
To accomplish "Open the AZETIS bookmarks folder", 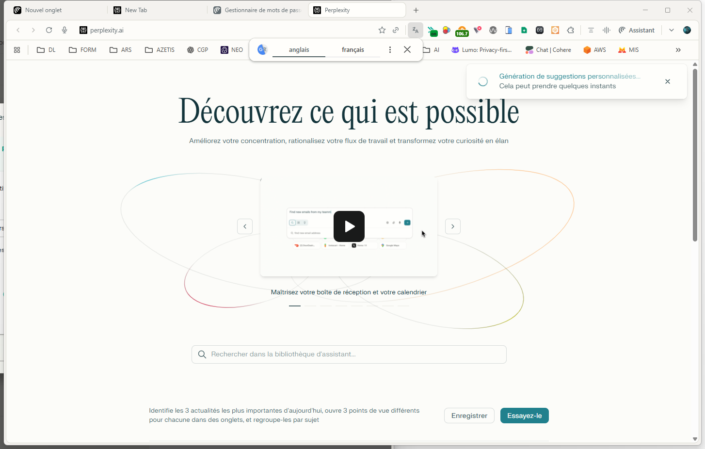I will pyautogui.click(x=160, y=49).
